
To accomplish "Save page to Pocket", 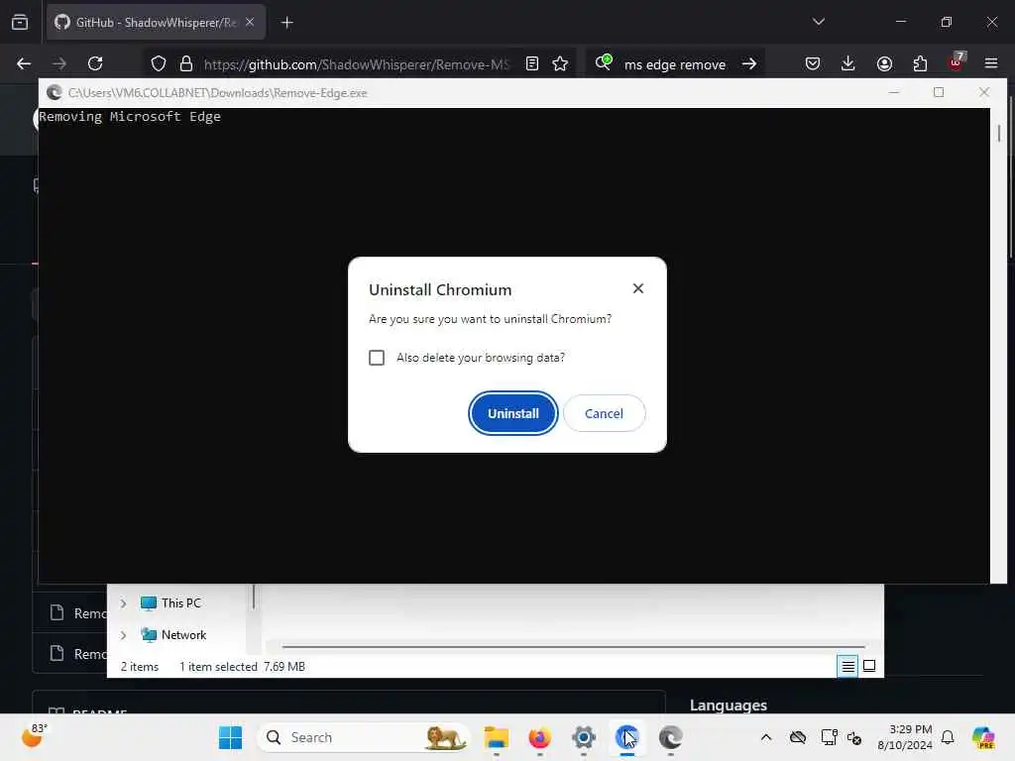I will pyautogui.click(x=813, y=63).
